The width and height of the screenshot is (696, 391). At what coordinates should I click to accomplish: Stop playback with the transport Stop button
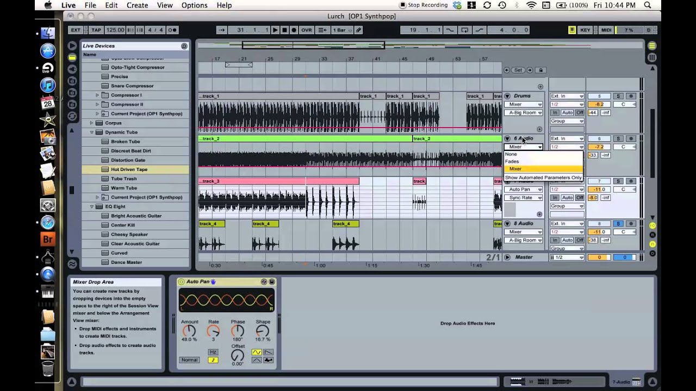tap(284, 30)
